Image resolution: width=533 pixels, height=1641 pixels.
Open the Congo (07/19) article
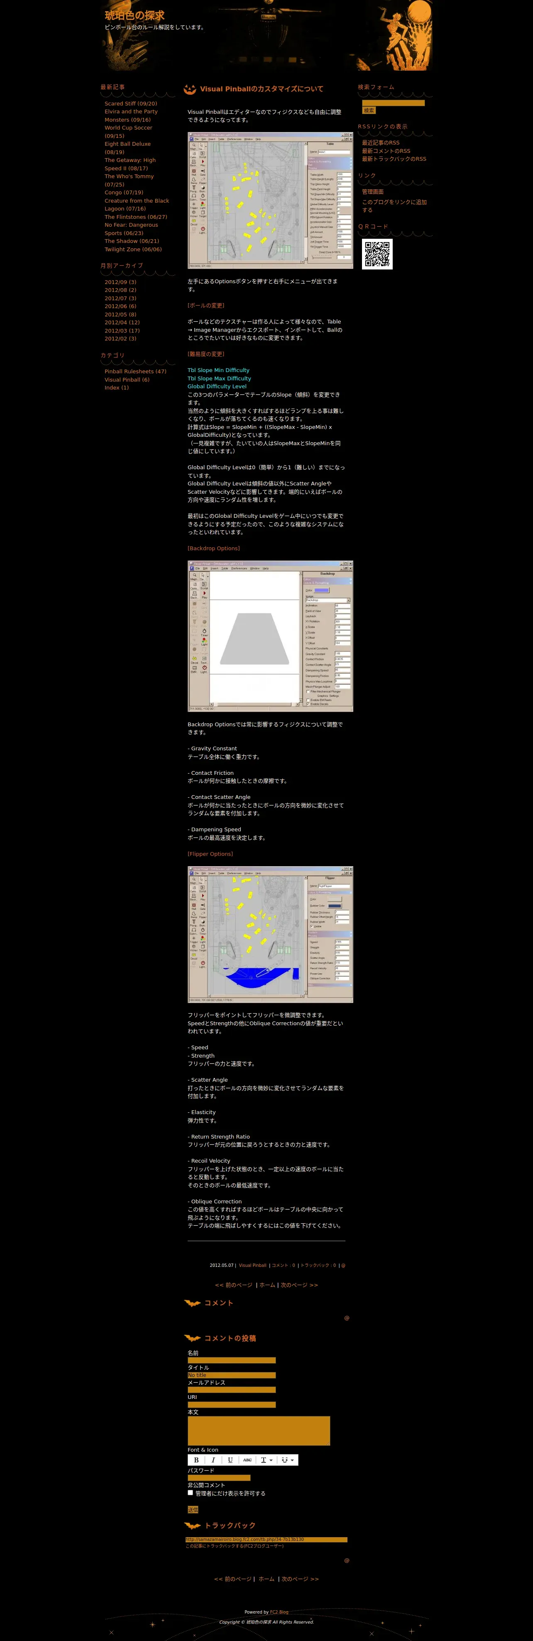click(124, 192)
